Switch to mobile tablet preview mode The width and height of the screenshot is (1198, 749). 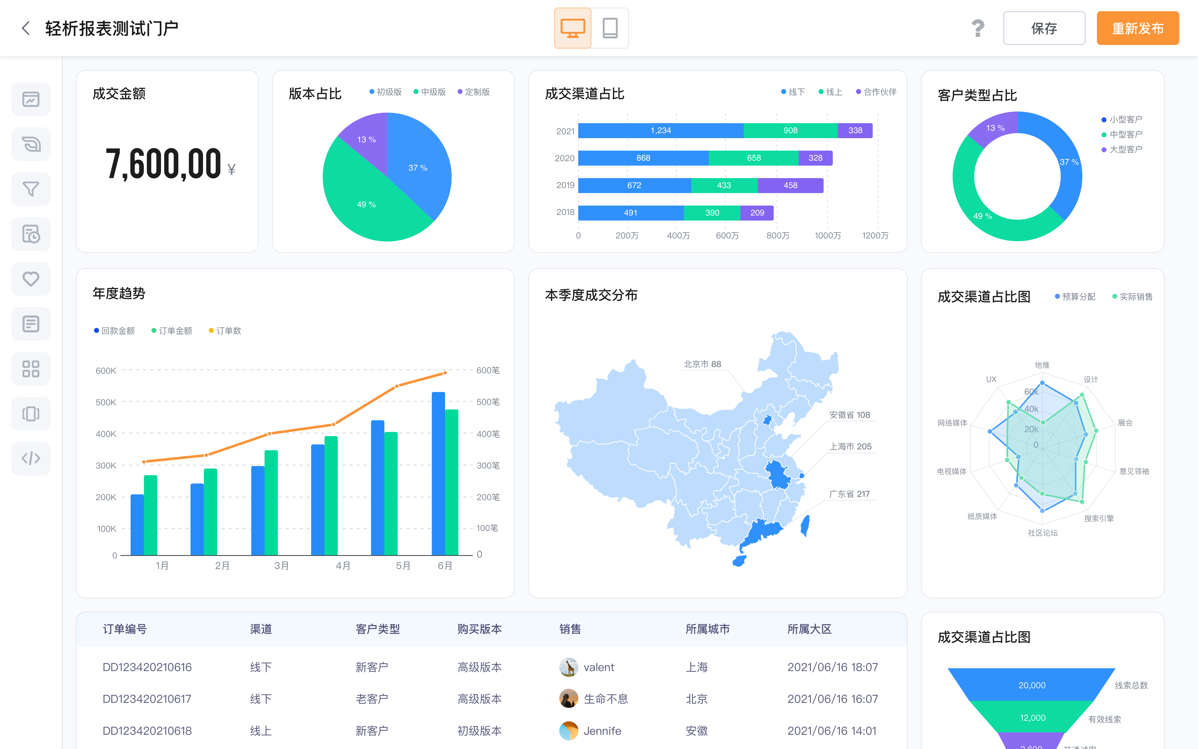point(610,28)
